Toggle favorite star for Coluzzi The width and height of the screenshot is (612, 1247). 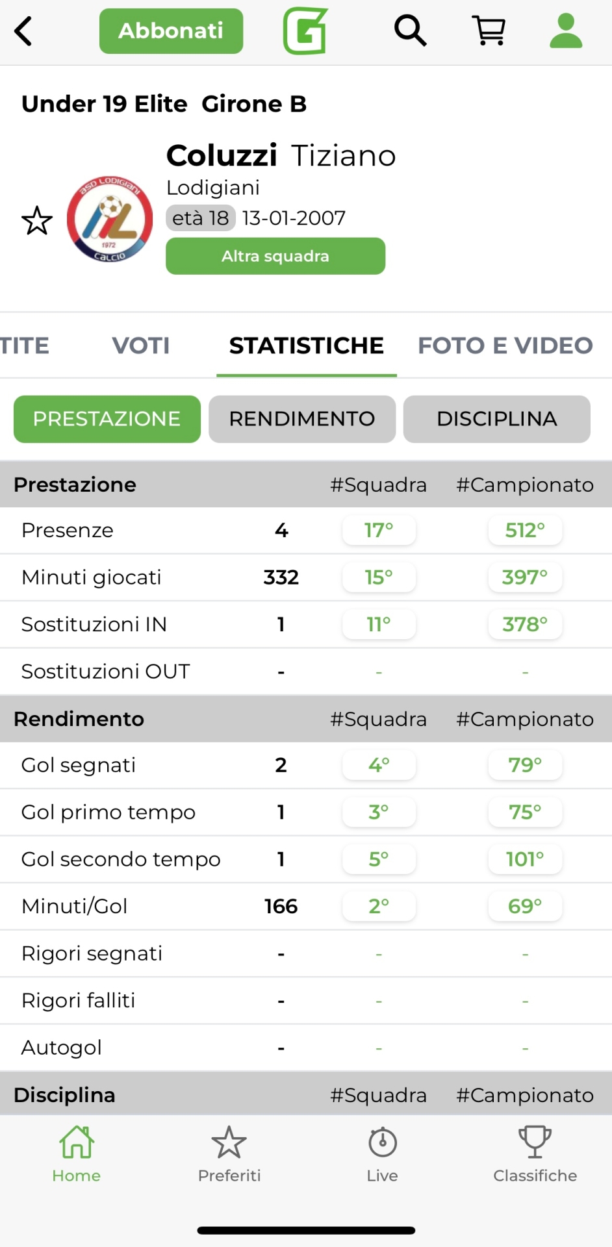point(37,221)
